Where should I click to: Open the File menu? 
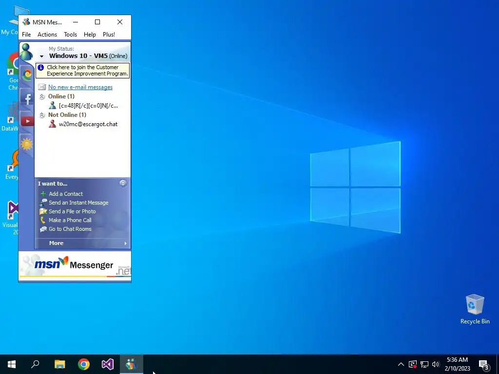[26, 35]
